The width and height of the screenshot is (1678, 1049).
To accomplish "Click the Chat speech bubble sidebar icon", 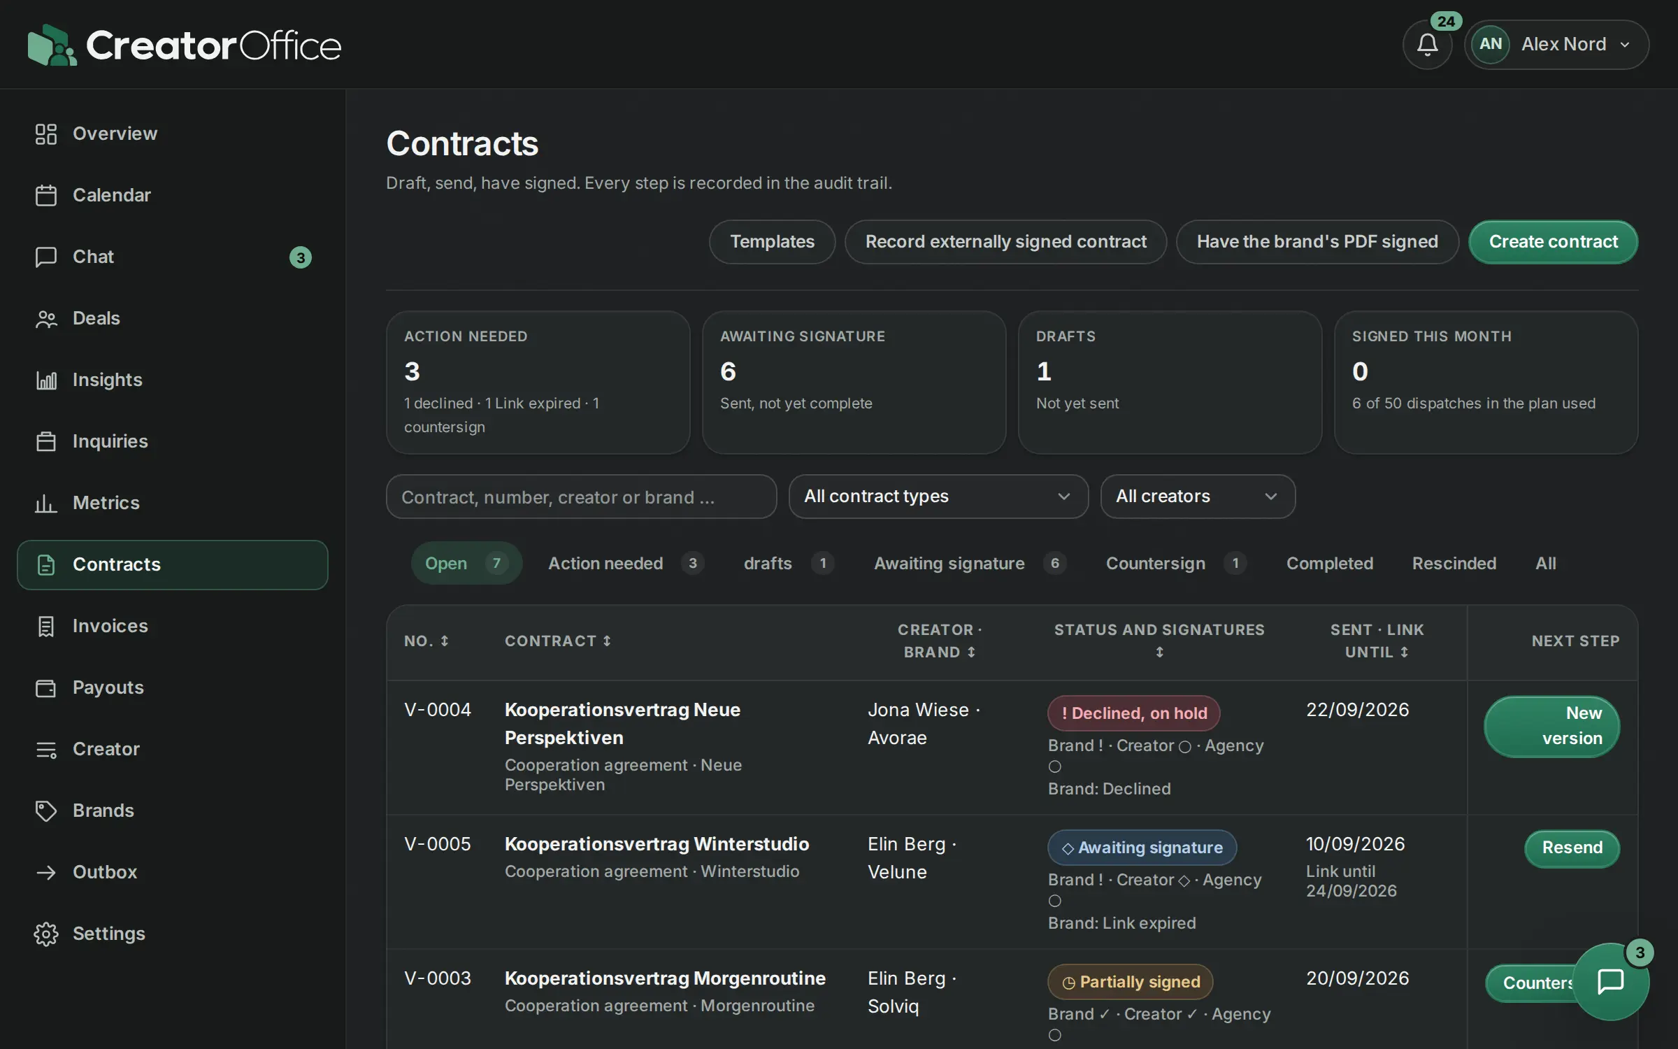I will click(46, 257).
